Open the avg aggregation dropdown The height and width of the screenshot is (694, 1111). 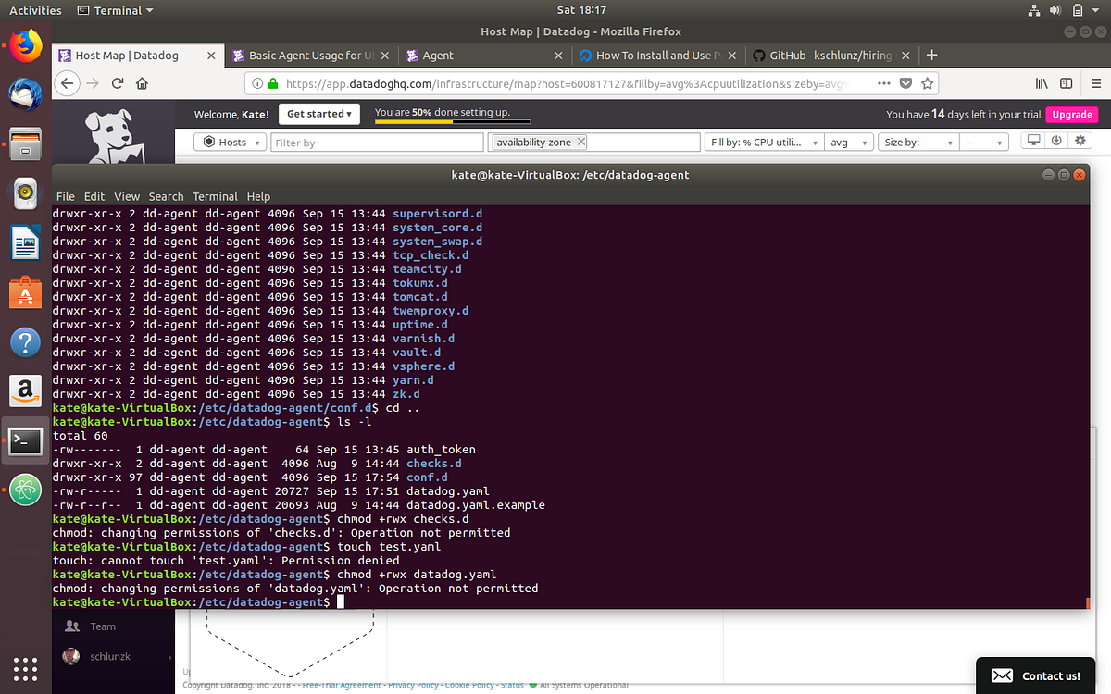pos(849,143)
